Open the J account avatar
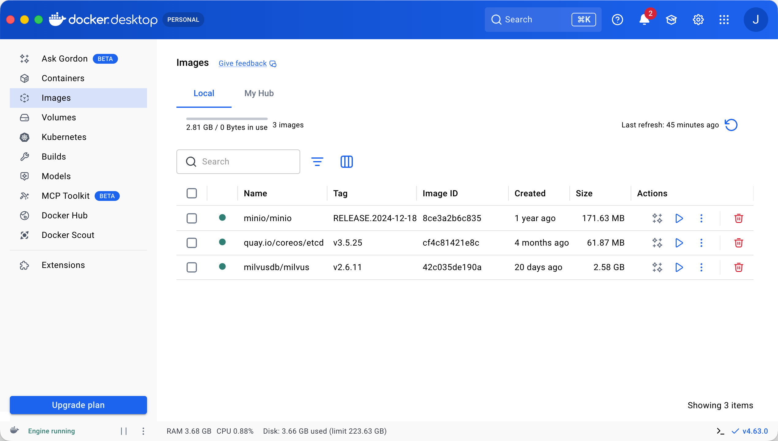This screenshot has width=778, height=441. click(756, 20)
